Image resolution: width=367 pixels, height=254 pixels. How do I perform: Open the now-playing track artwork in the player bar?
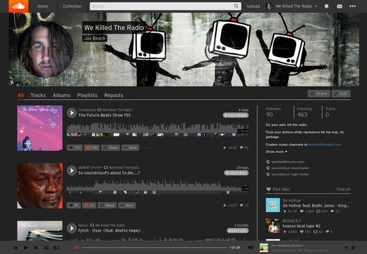click(264, 247)
